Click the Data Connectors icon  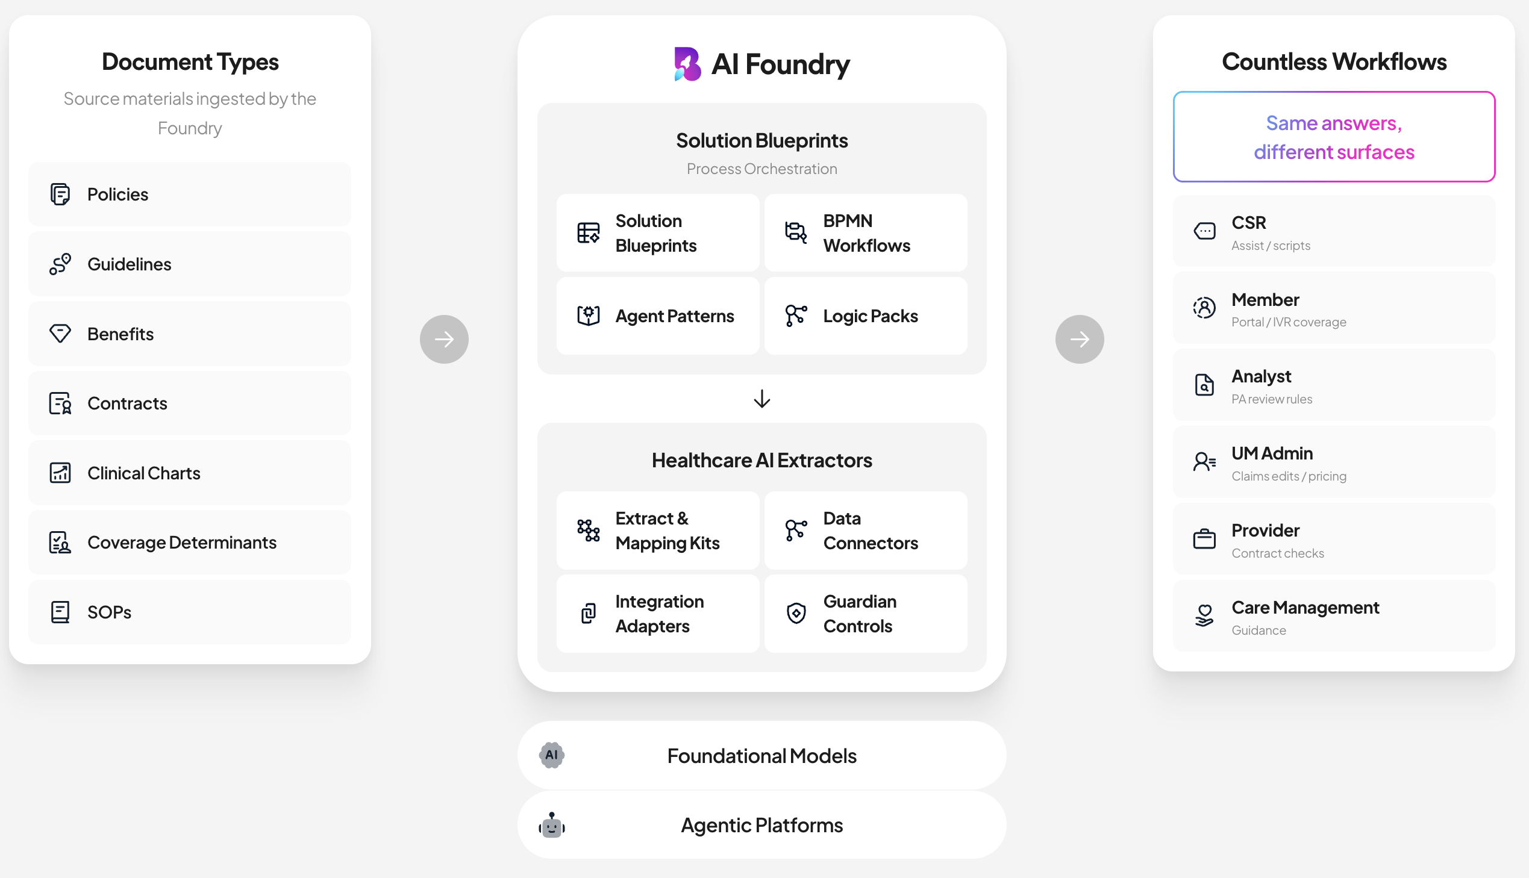pos(796,531)
